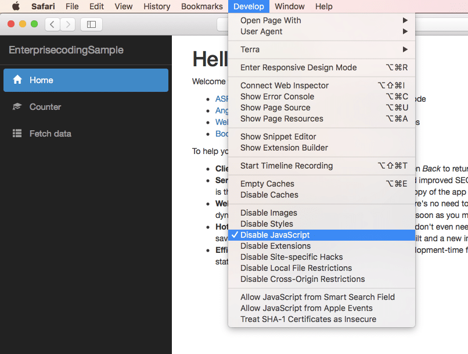Screen dimensions: 468x354
Task: Click the Fetch data list icon
Action: (x=17, y=133)
